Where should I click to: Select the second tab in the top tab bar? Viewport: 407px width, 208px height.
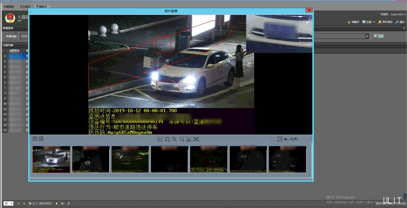point(25,7)
